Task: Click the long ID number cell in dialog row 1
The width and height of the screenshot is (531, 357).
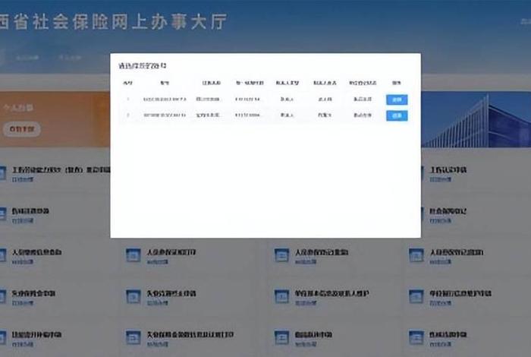Action: [x=165, y=100]
